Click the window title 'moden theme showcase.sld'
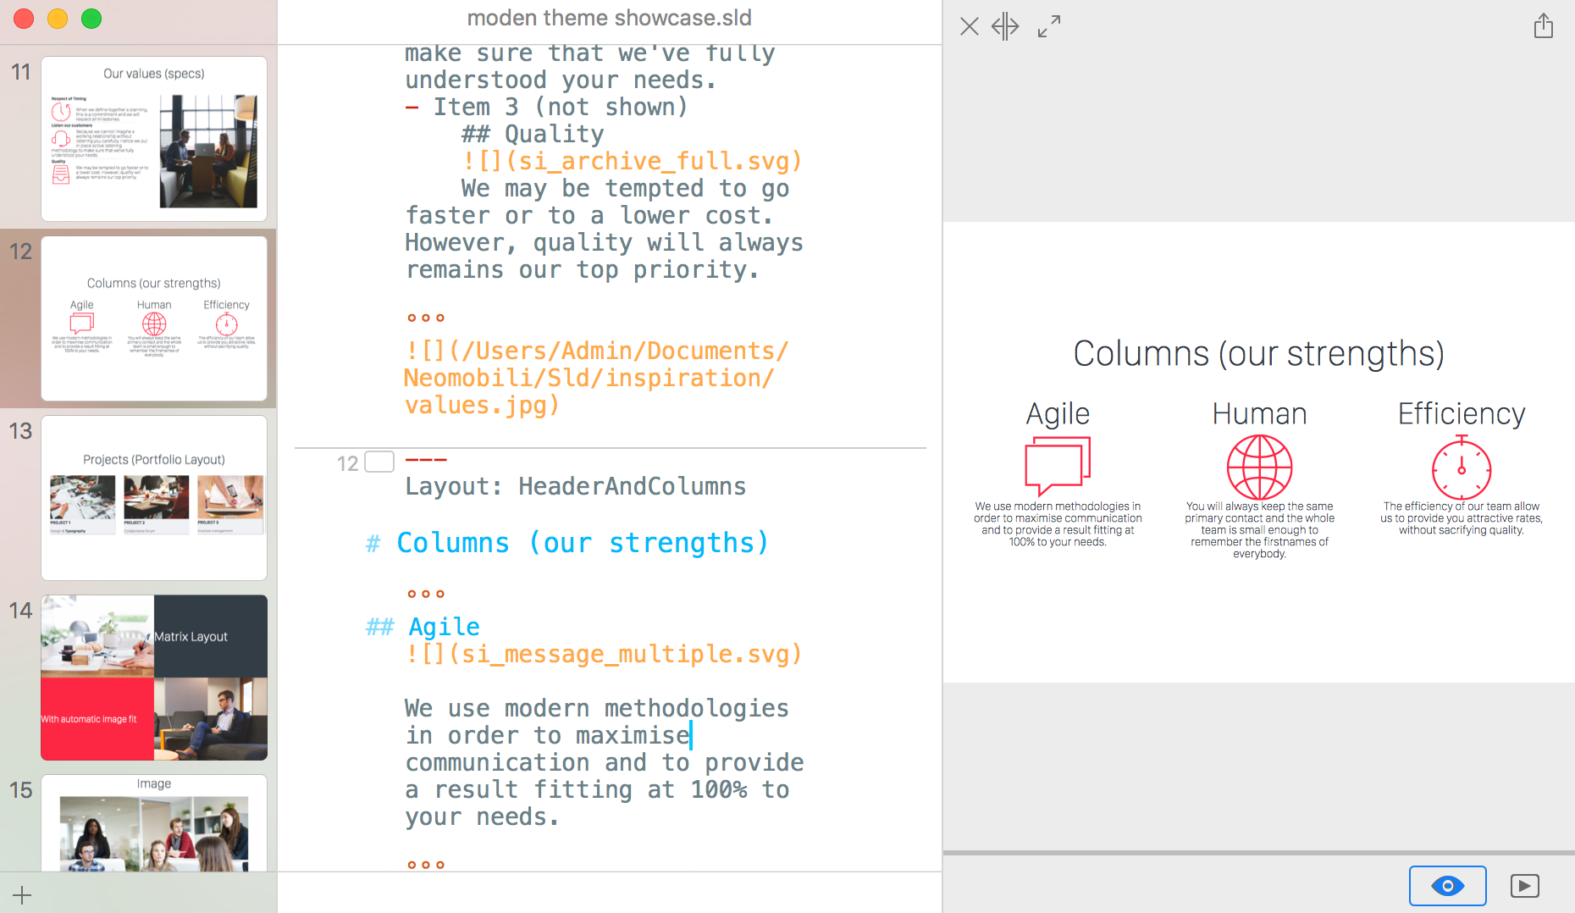Image resolution: width=1575 pixels, height=913 pixels. click(x=609, y=18)
